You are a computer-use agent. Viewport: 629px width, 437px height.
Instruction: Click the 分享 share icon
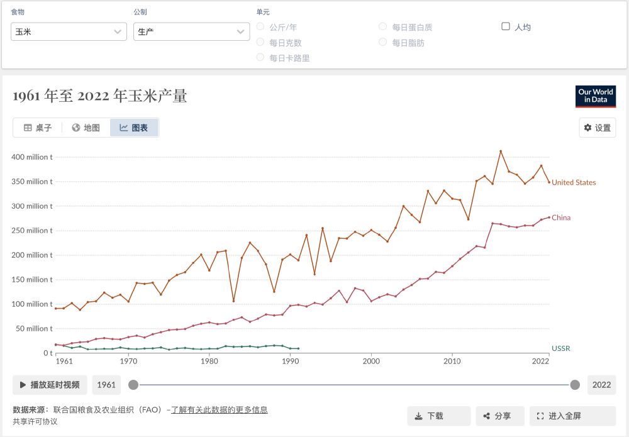(486, 416)
